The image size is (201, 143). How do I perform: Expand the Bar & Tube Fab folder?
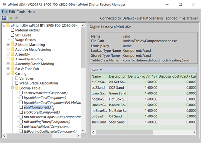coord(8,69)
